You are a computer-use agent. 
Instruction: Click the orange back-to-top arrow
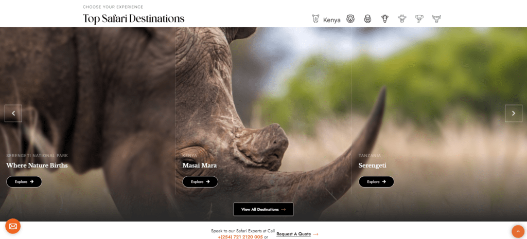(x=518, y=232)
